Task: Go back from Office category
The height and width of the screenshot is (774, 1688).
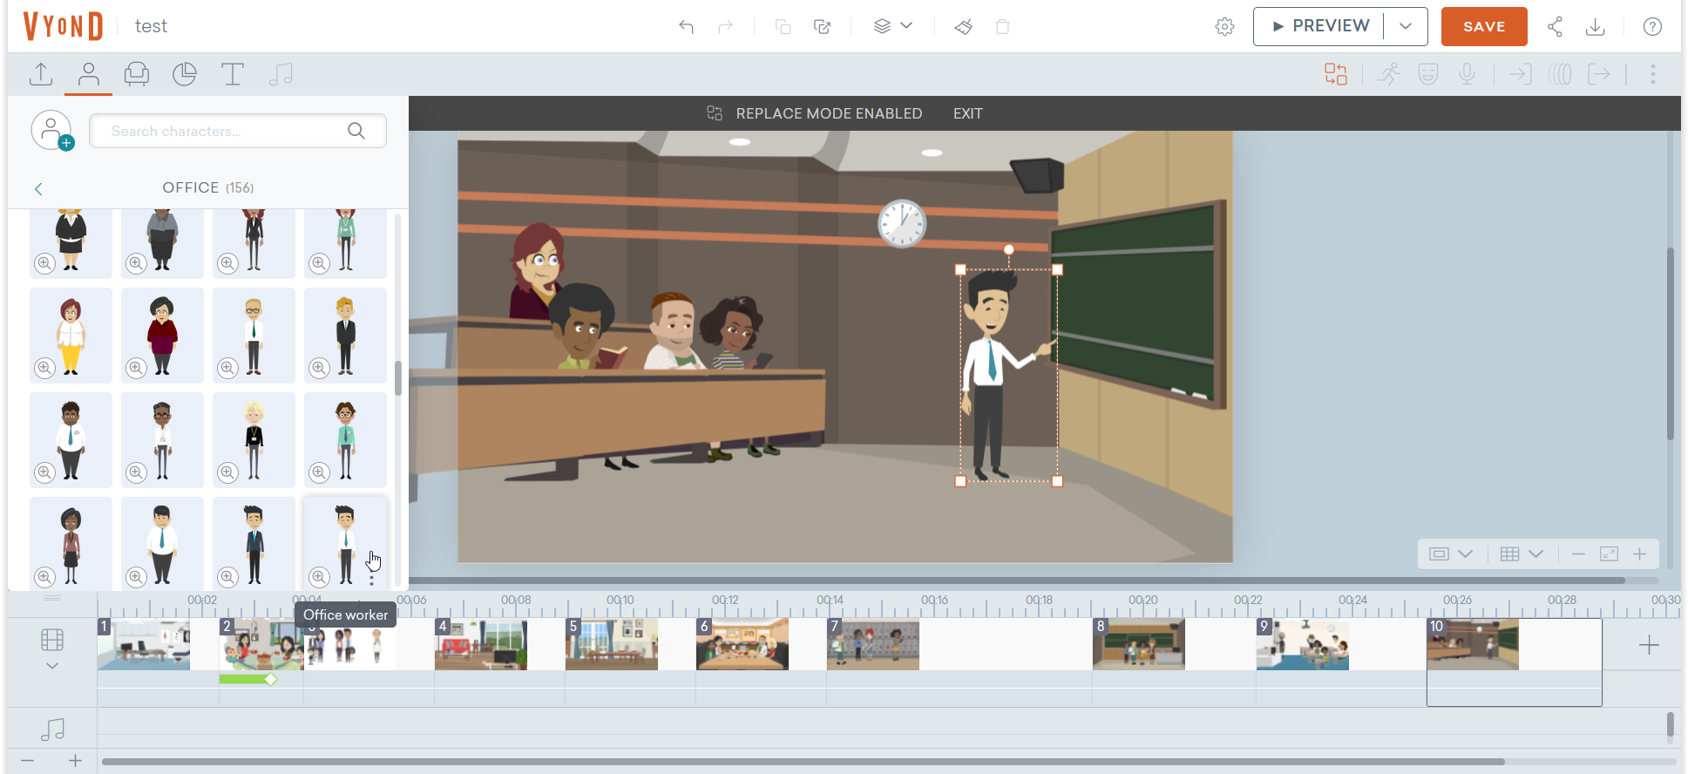Action: 38,188
